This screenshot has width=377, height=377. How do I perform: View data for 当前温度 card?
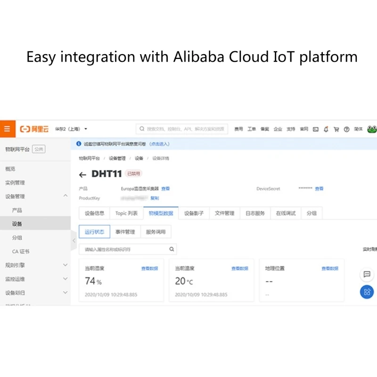click(240, 268)
